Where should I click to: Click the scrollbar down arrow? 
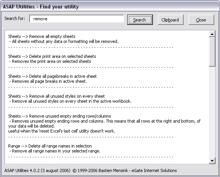[212, 161]
